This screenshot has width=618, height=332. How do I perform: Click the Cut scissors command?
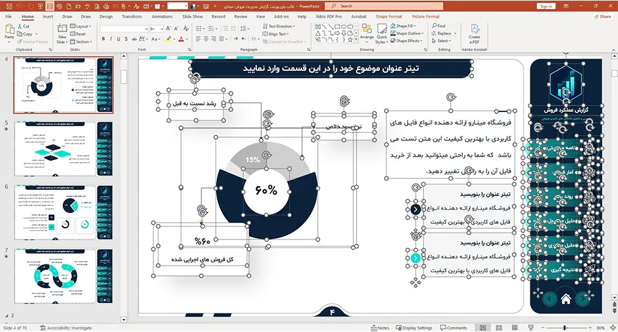click(23, 26)
